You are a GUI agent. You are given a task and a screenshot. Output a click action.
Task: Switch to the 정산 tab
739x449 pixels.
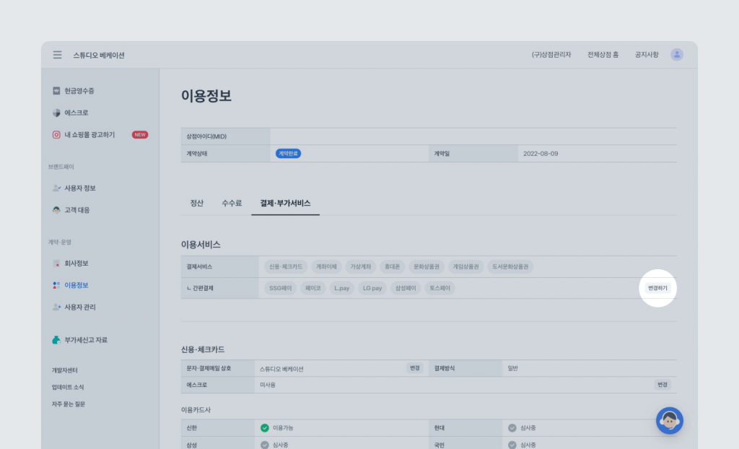coord(196,204)
